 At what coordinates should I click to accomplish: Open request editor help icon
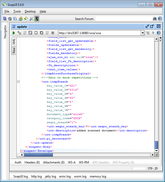click(159, 33)
